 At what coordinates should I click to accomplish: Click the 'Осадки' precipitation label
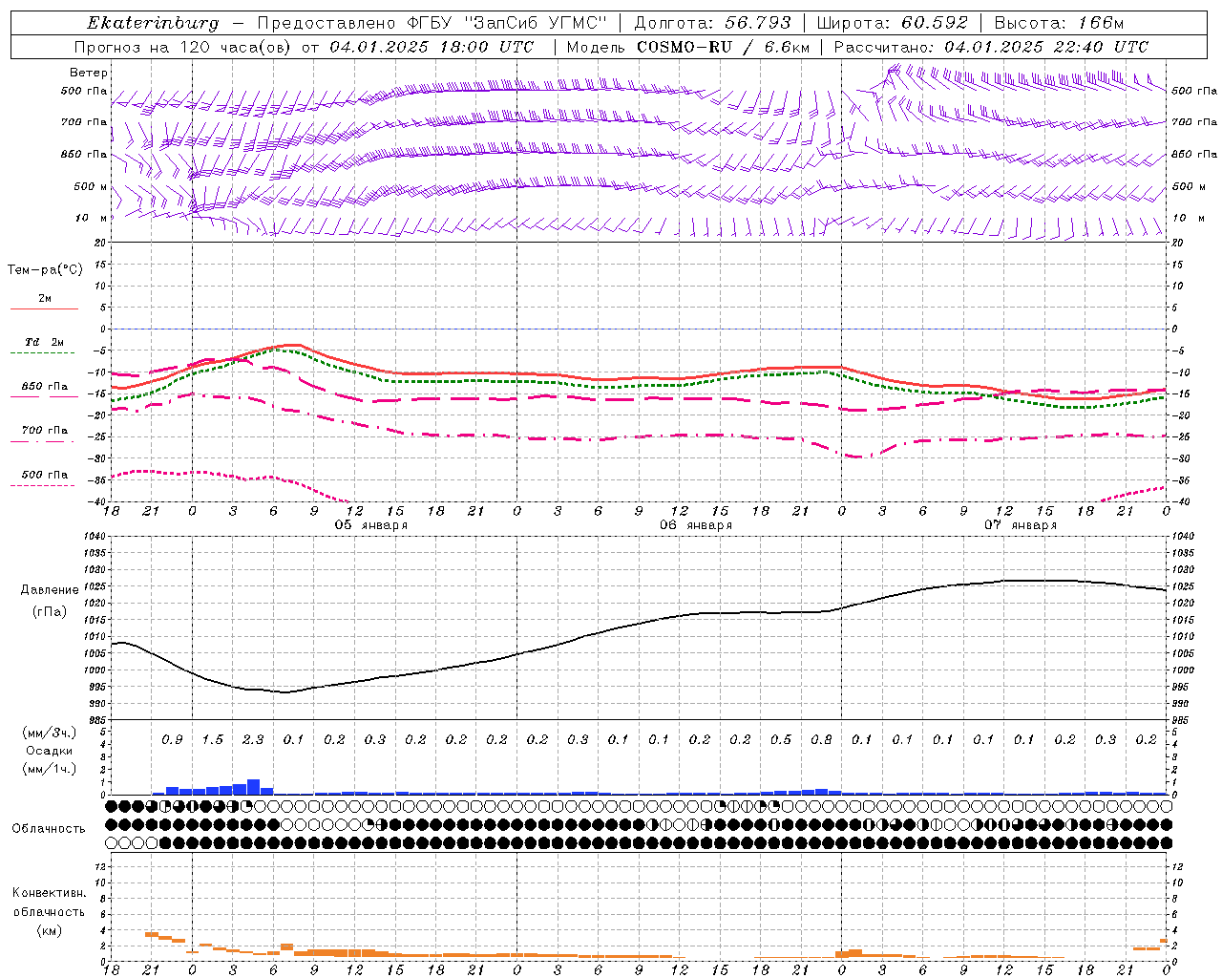[49, 751]
